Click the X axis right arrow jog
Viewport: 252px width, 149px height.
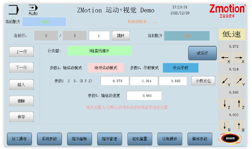pos(239,58)
